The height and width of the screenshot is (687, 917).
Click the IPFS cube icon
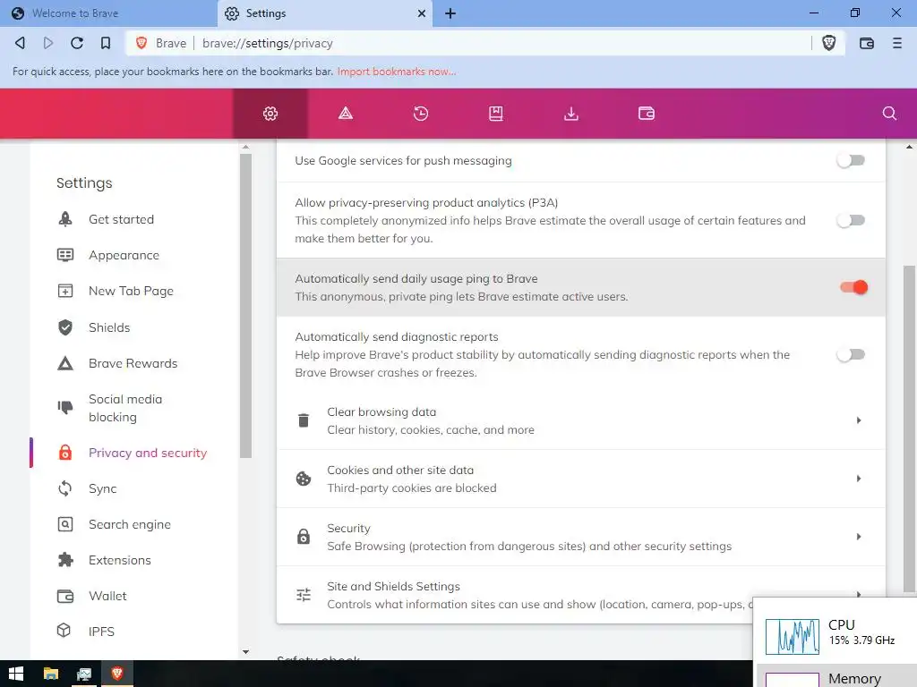pyautogui.click(x=64, y=631)
